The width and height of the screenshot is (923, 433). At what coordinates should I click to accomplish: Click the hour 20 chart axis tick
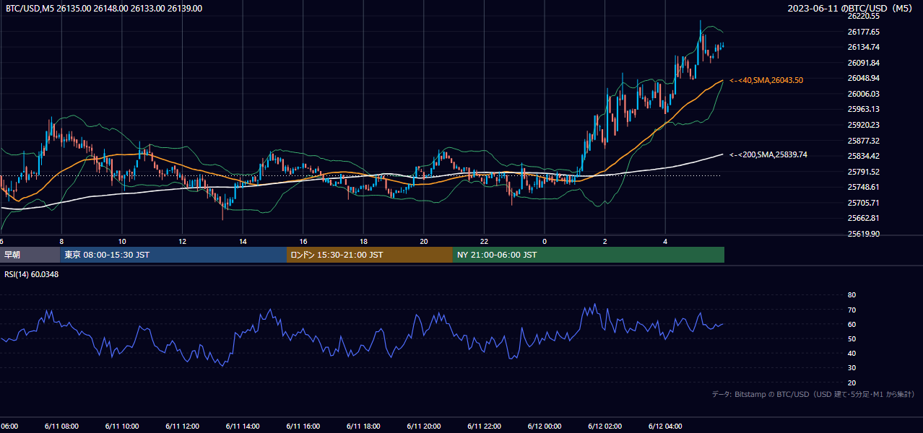coord(424,242)
